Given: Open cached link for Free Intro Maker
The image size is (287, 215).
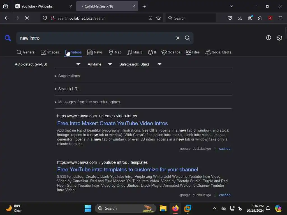Looking at the screenshot, I should 225,149.
